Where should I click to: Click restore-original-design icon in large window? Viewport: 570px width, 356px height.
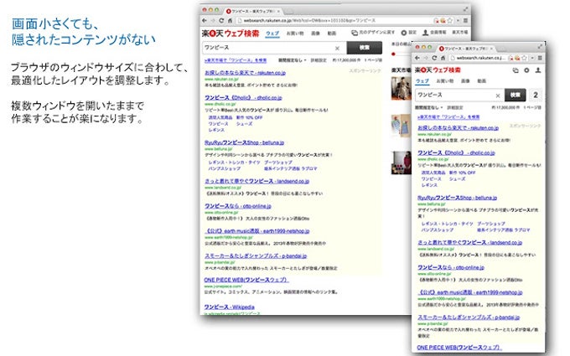point(355,33)
